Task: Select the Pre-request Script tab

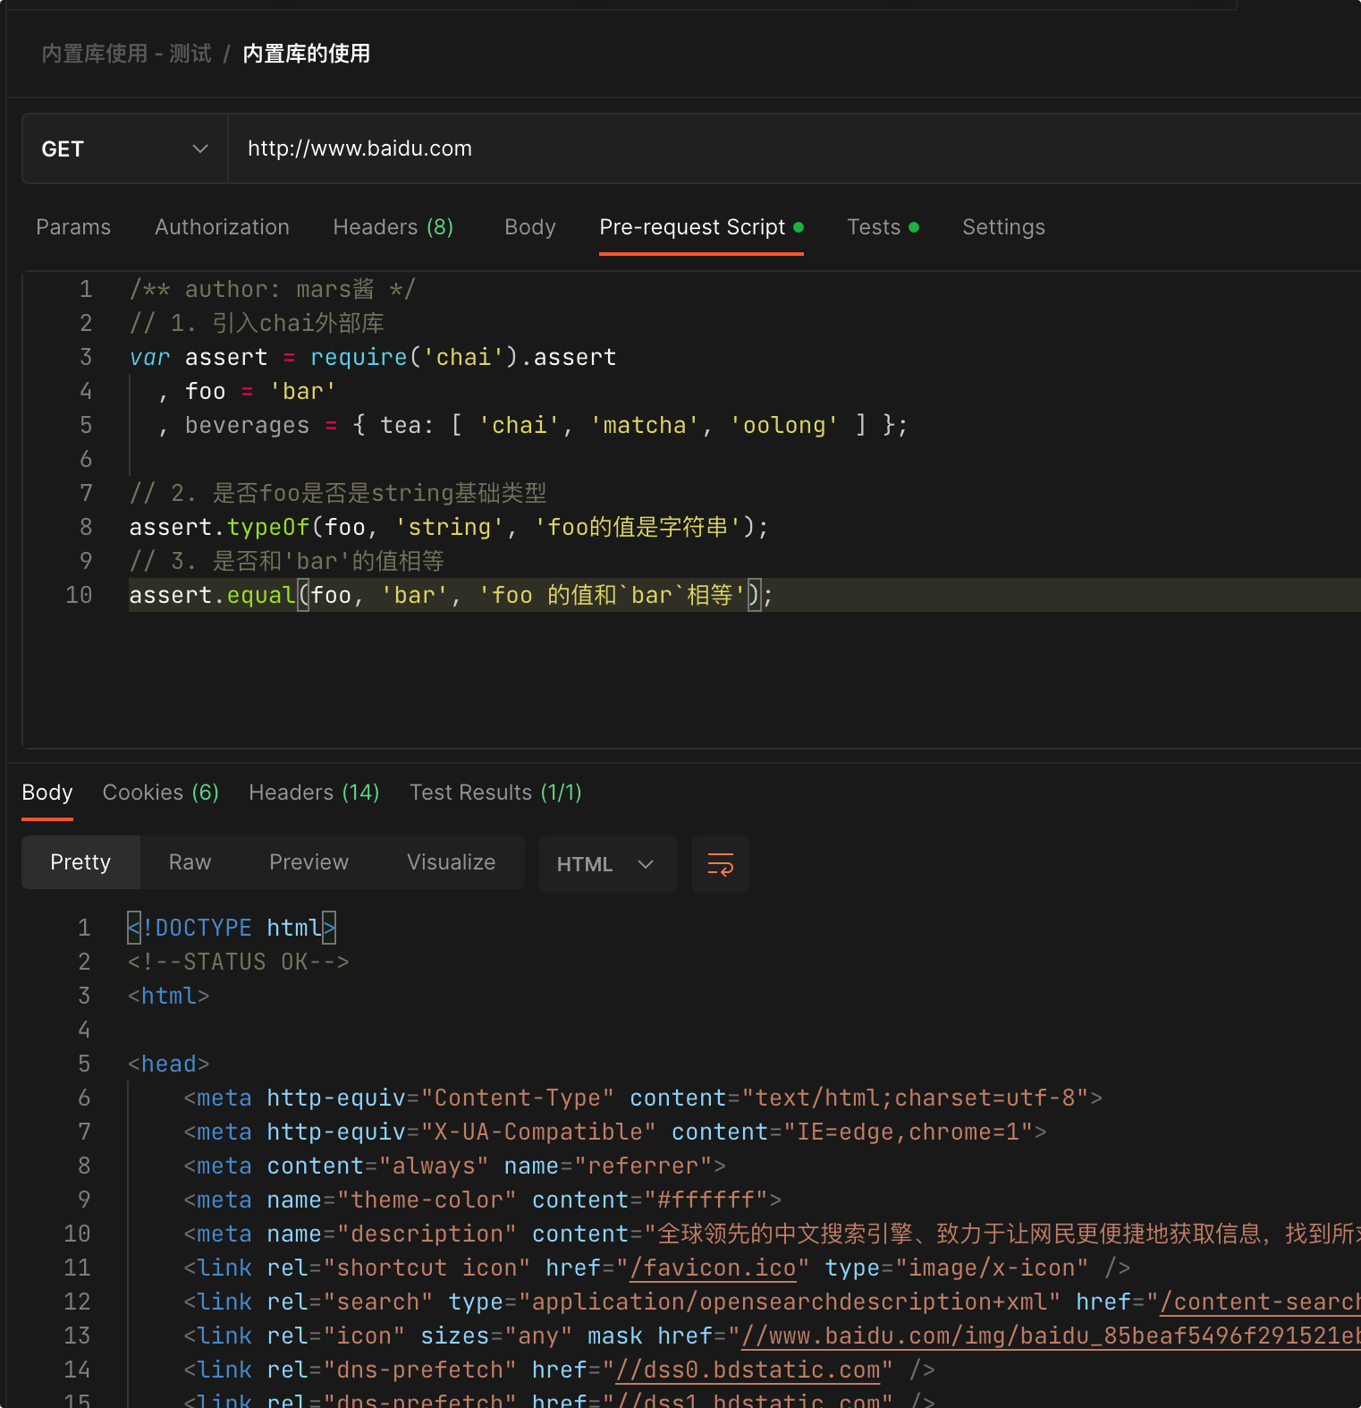Action: click(701, 227)
